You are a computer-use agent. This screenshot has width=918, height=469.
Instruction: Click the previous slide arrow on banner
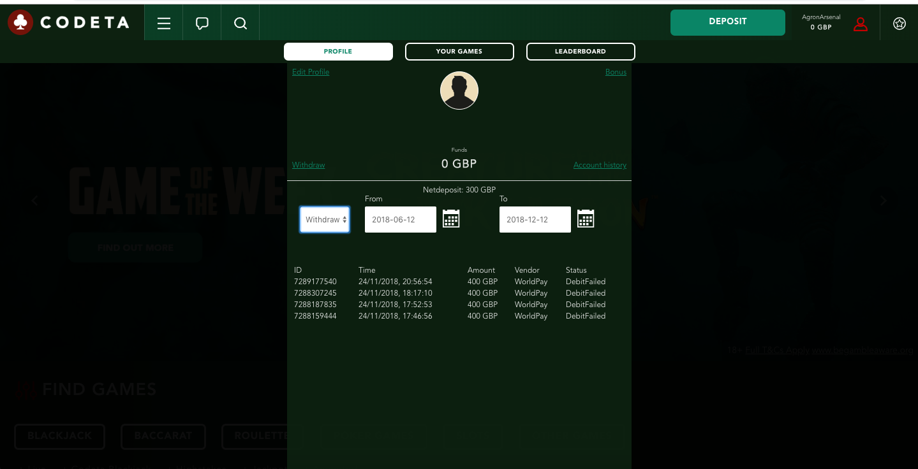click(35, 201)
